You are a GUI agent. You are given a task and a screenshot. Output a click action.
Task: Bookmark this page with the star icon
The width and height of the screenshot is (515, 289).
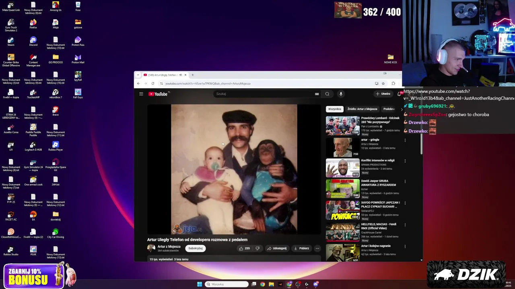pyautogui.click(x=383, y=83)
